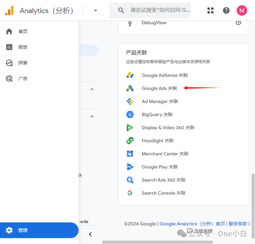255x244 pixels.
Task: Open Search Ads 360 关联
Action: [x=164, y=180]
